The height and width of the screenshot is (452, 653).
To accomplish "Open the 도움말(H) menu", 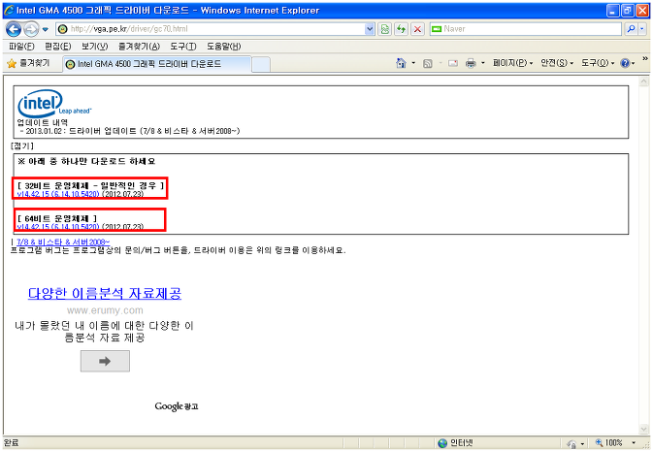I will (223, 47).
